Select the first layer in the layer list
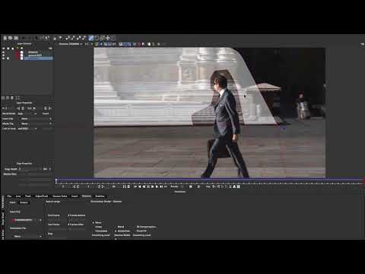Screen dimensions: 365x274 pyautogui.click(x=39, y=53)
